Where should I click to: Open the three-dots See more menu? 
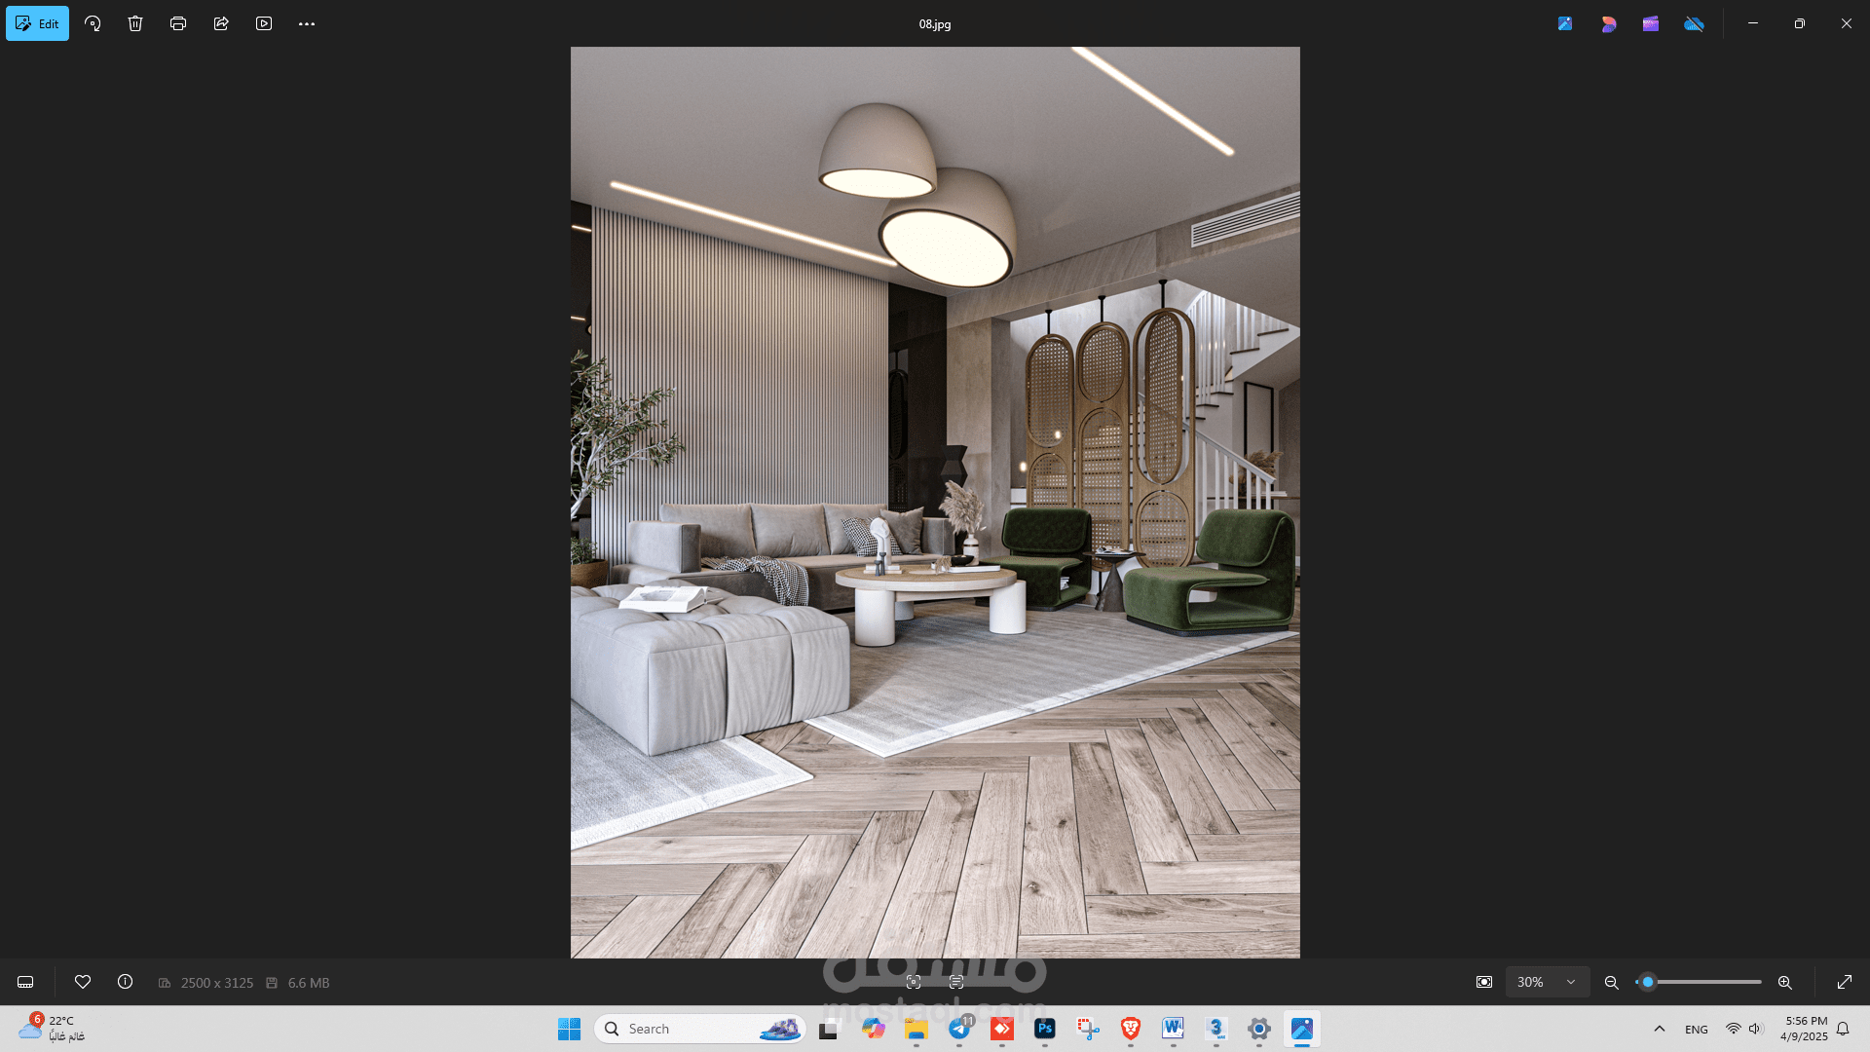coord(307,23)
